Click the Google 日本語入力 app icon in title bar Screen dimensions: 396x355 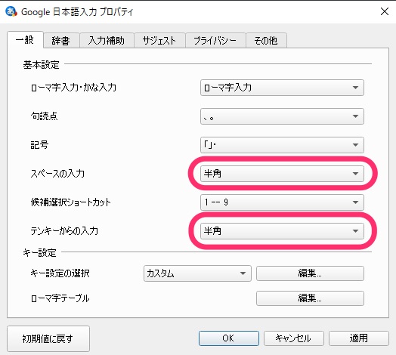point(11,11)
